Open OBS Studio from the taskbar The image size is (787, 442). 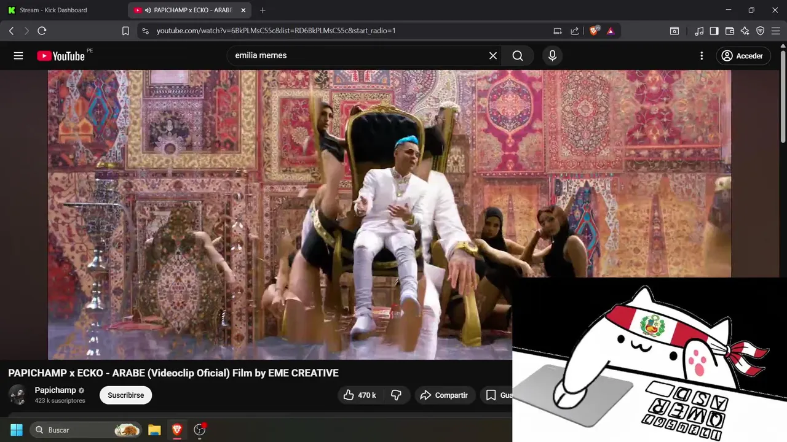pos(200,430)
